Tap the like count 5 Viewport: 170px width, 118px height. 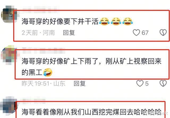pyautogui.click(x=147, y=84)
